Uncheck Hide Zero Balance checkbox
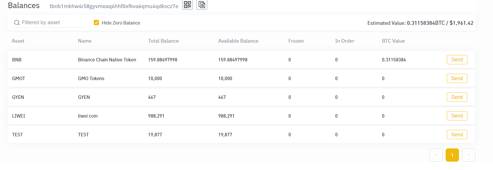 (96, 22)
